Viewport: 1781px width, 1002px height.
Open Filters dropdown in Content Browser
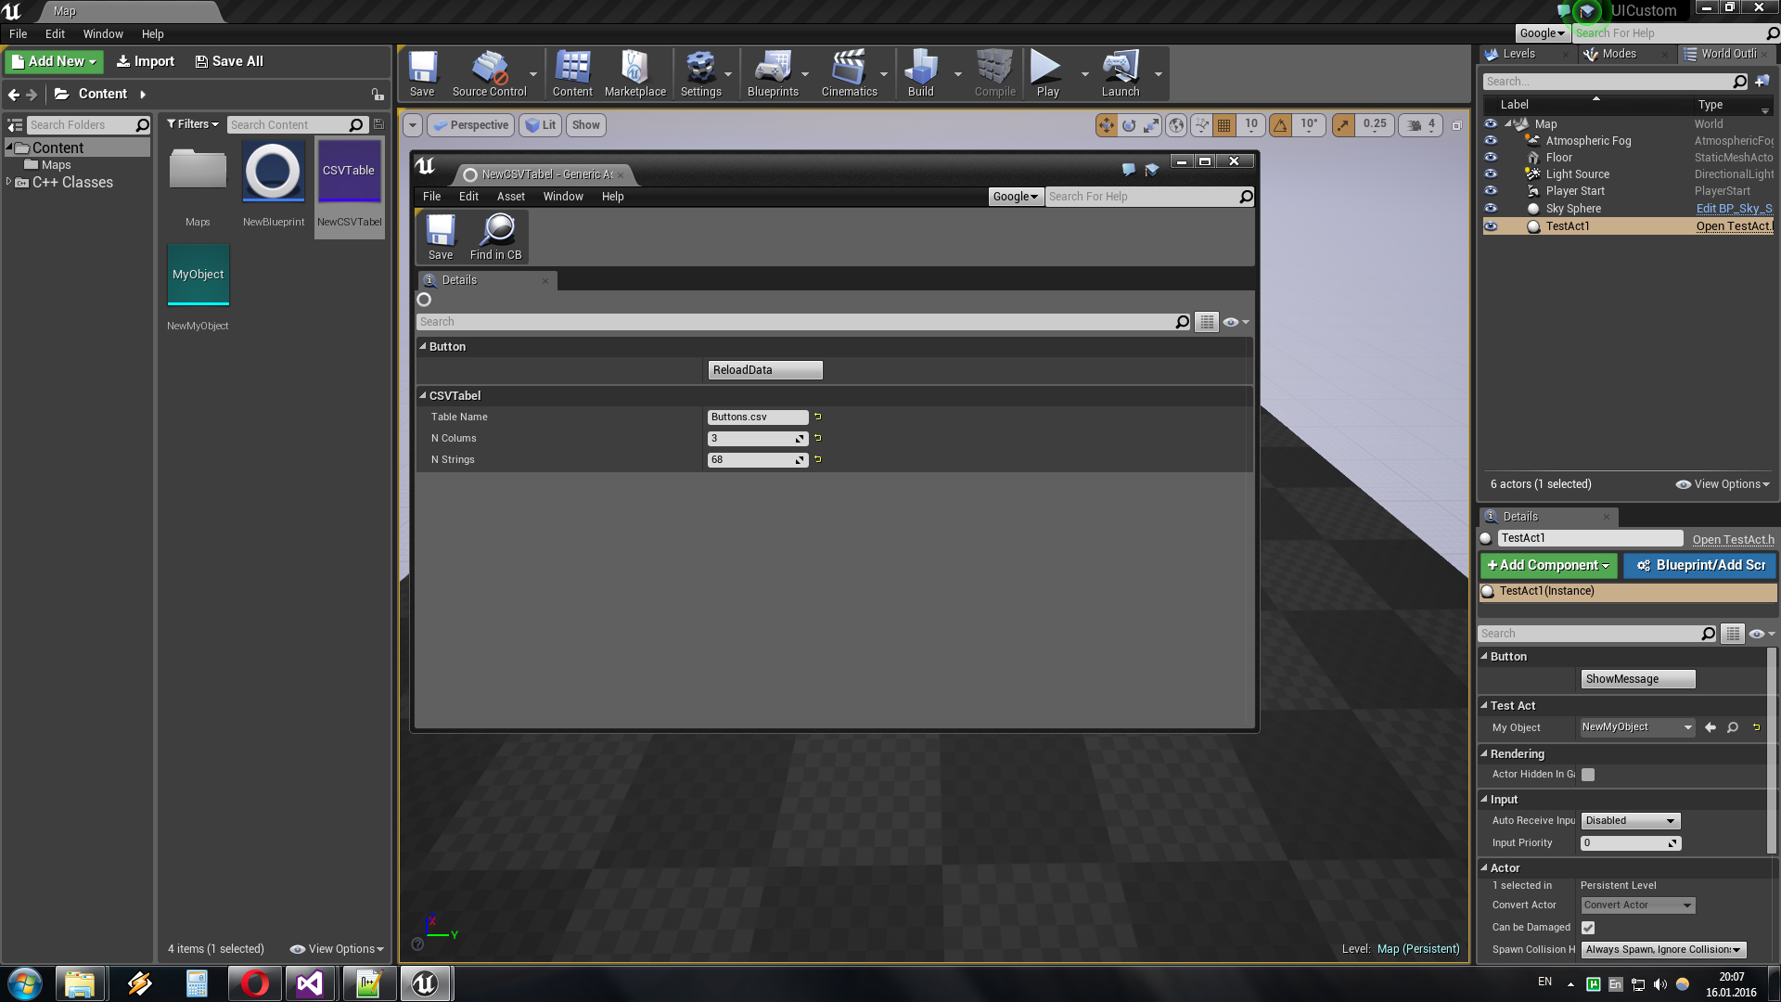tap(192, 124)
